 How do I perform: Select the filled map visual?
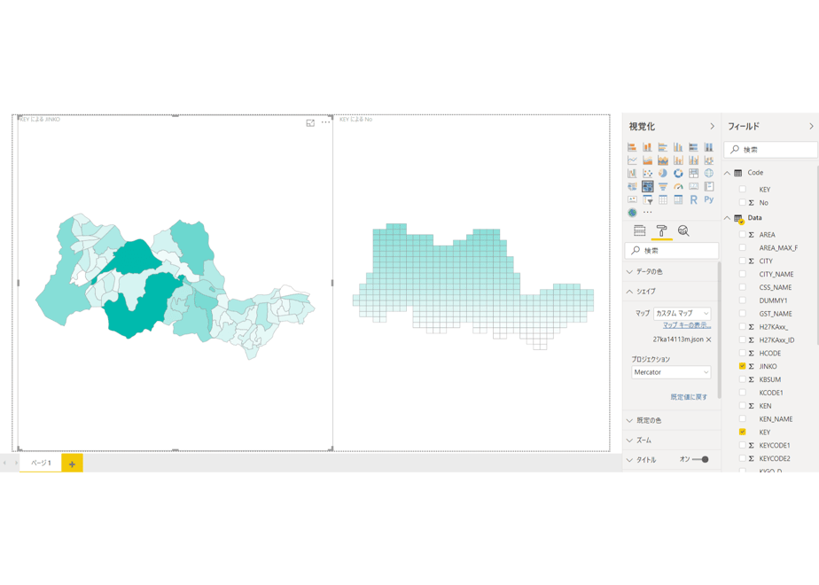coord(632,186)
